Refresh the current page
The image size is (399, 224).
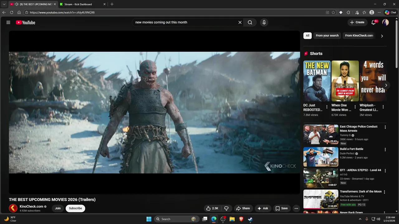click(x=12, y=12)
